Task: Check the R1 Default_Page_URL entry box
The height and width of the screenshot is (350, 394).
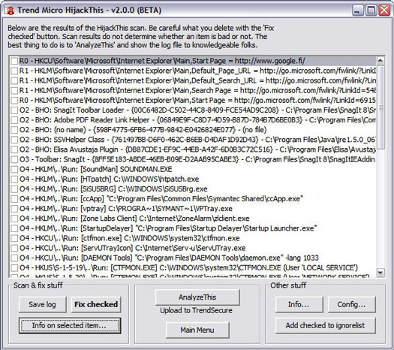Action: 14,71
